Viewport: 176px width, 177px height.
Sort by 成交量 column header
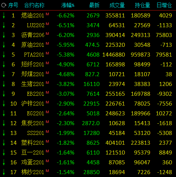[117, 5]
